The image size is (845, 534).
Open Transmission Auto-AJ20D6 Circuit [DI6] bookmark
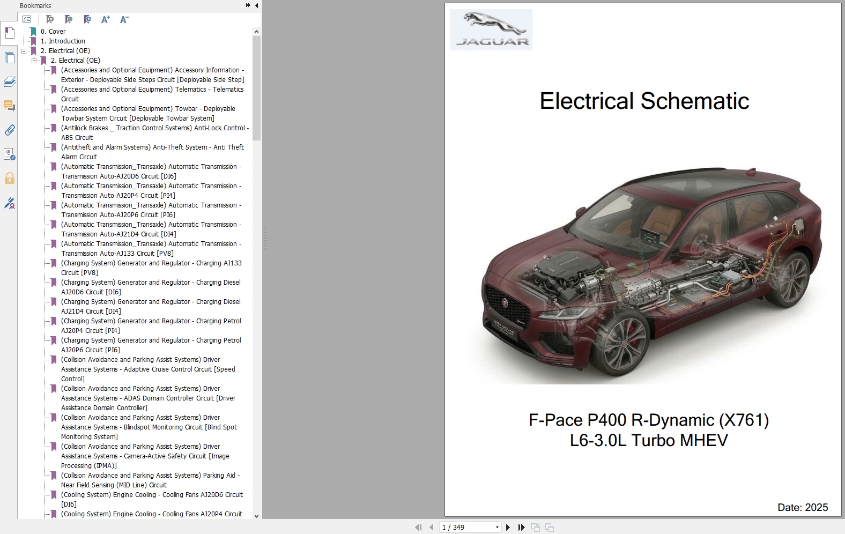[x=151, y=172]
